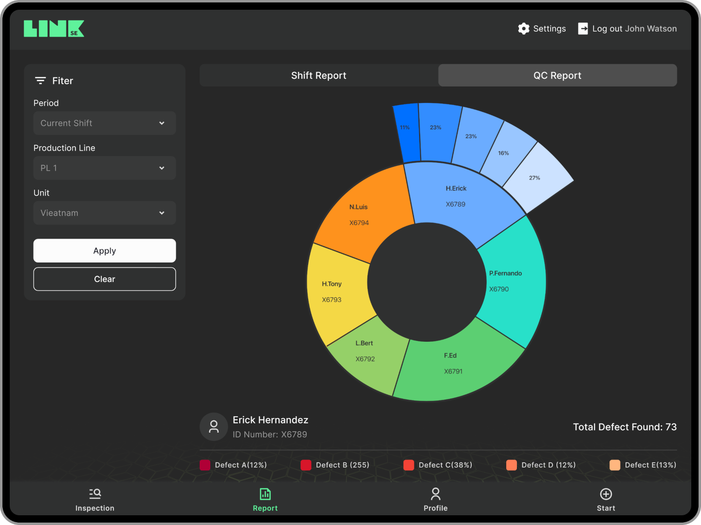Click the log out arrow icon
Screen dimensions: 701x525
583,29
